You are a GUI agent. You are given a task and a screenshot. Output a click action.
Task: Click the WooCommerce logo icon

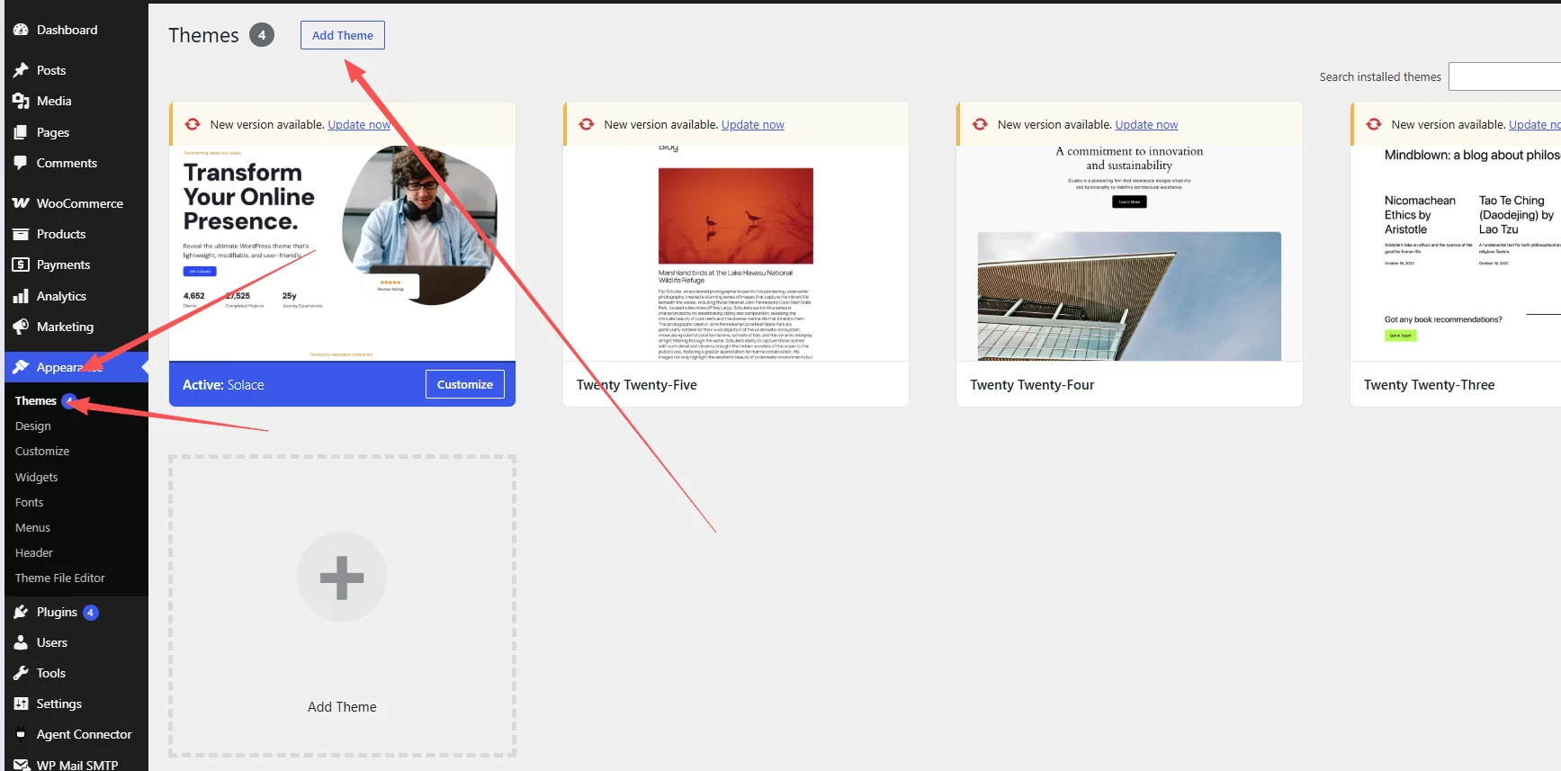[21, 203]
